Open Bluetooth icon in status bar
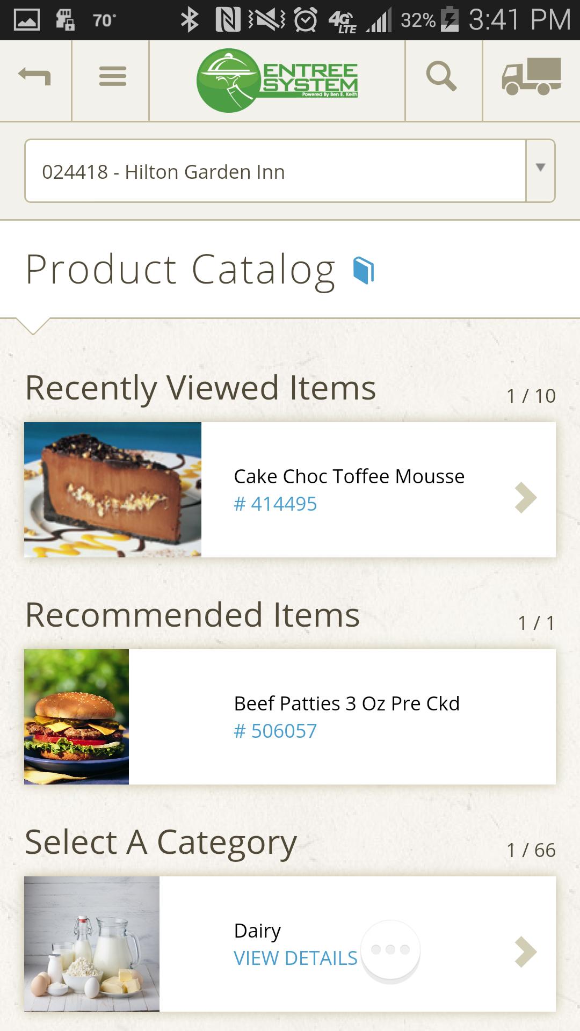580x1031 pixels. tap(189, 20)
